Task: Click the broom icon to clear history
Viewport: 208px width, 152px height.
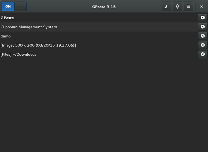Action: (x=166, y=6)
